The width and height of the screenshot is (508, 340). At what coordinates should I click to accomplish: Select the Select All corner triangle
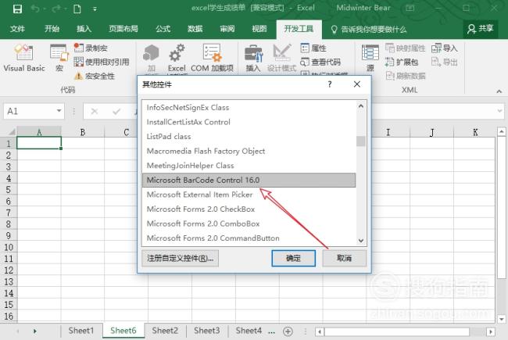point(12,131)
